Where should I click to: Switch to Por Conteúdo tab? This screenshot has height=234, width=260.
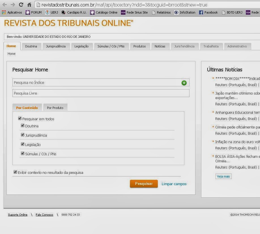(x=27, y=108)
